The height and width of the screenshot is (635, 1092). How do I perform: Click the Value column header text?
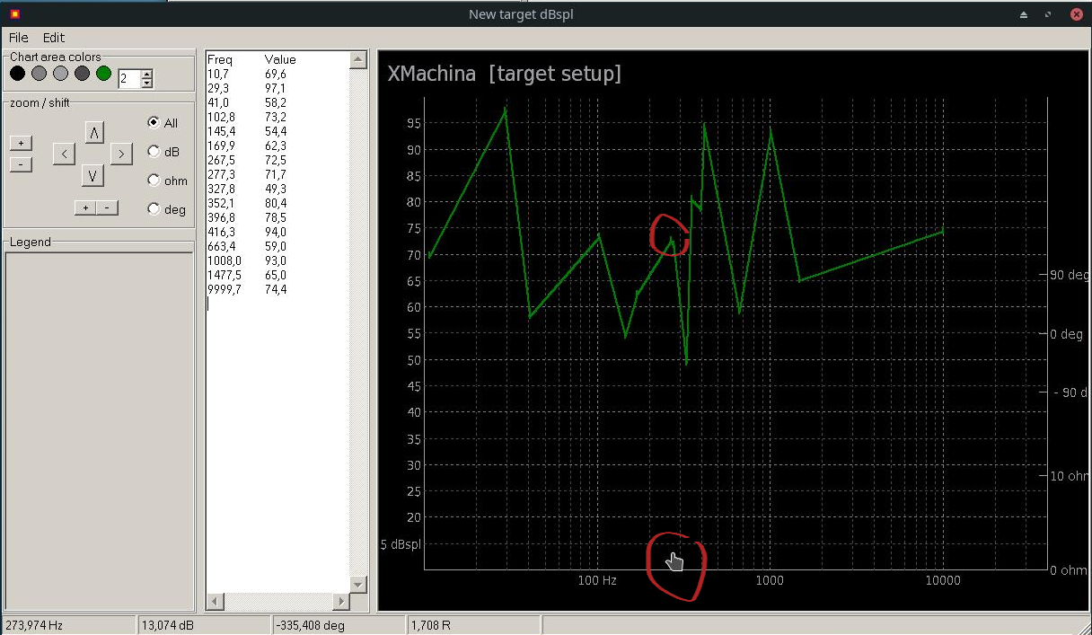280,59
